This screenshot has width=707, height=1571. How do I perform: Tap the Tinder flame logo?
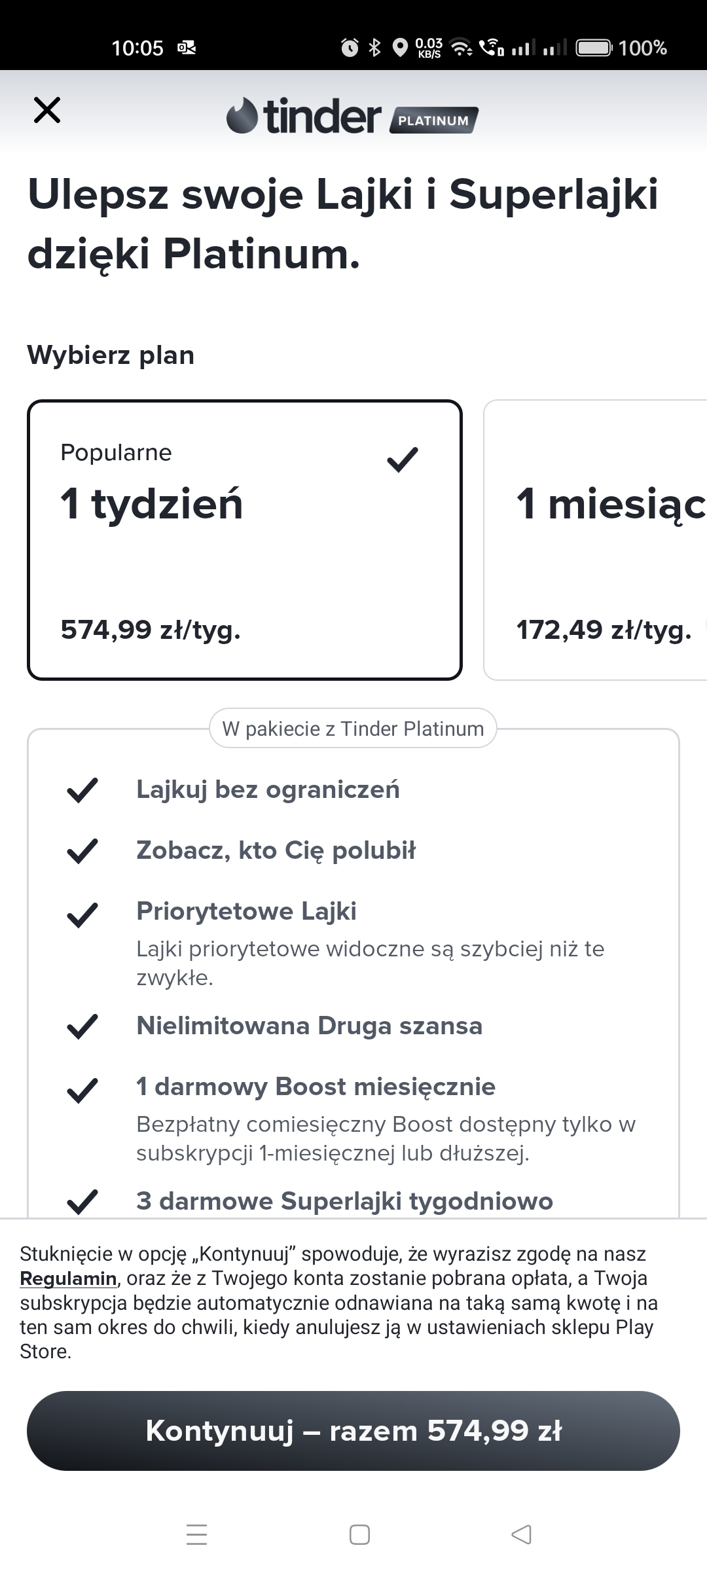242,116
